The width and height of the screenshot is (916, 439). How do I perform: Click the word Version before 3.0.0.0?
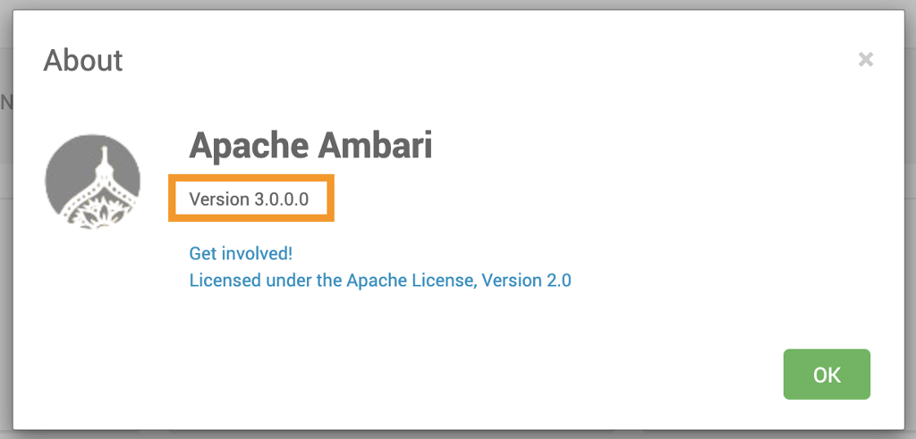(x=219, y=198)
